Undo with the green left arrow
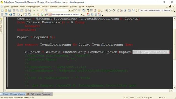The height and width of the screenshot is (99, 176). coord(34,10)
